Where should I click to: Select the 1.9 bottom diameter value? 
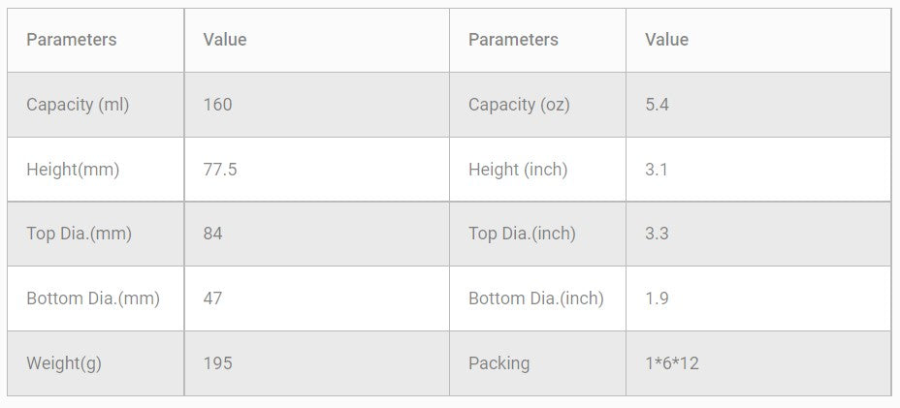(x=657, y=298)
